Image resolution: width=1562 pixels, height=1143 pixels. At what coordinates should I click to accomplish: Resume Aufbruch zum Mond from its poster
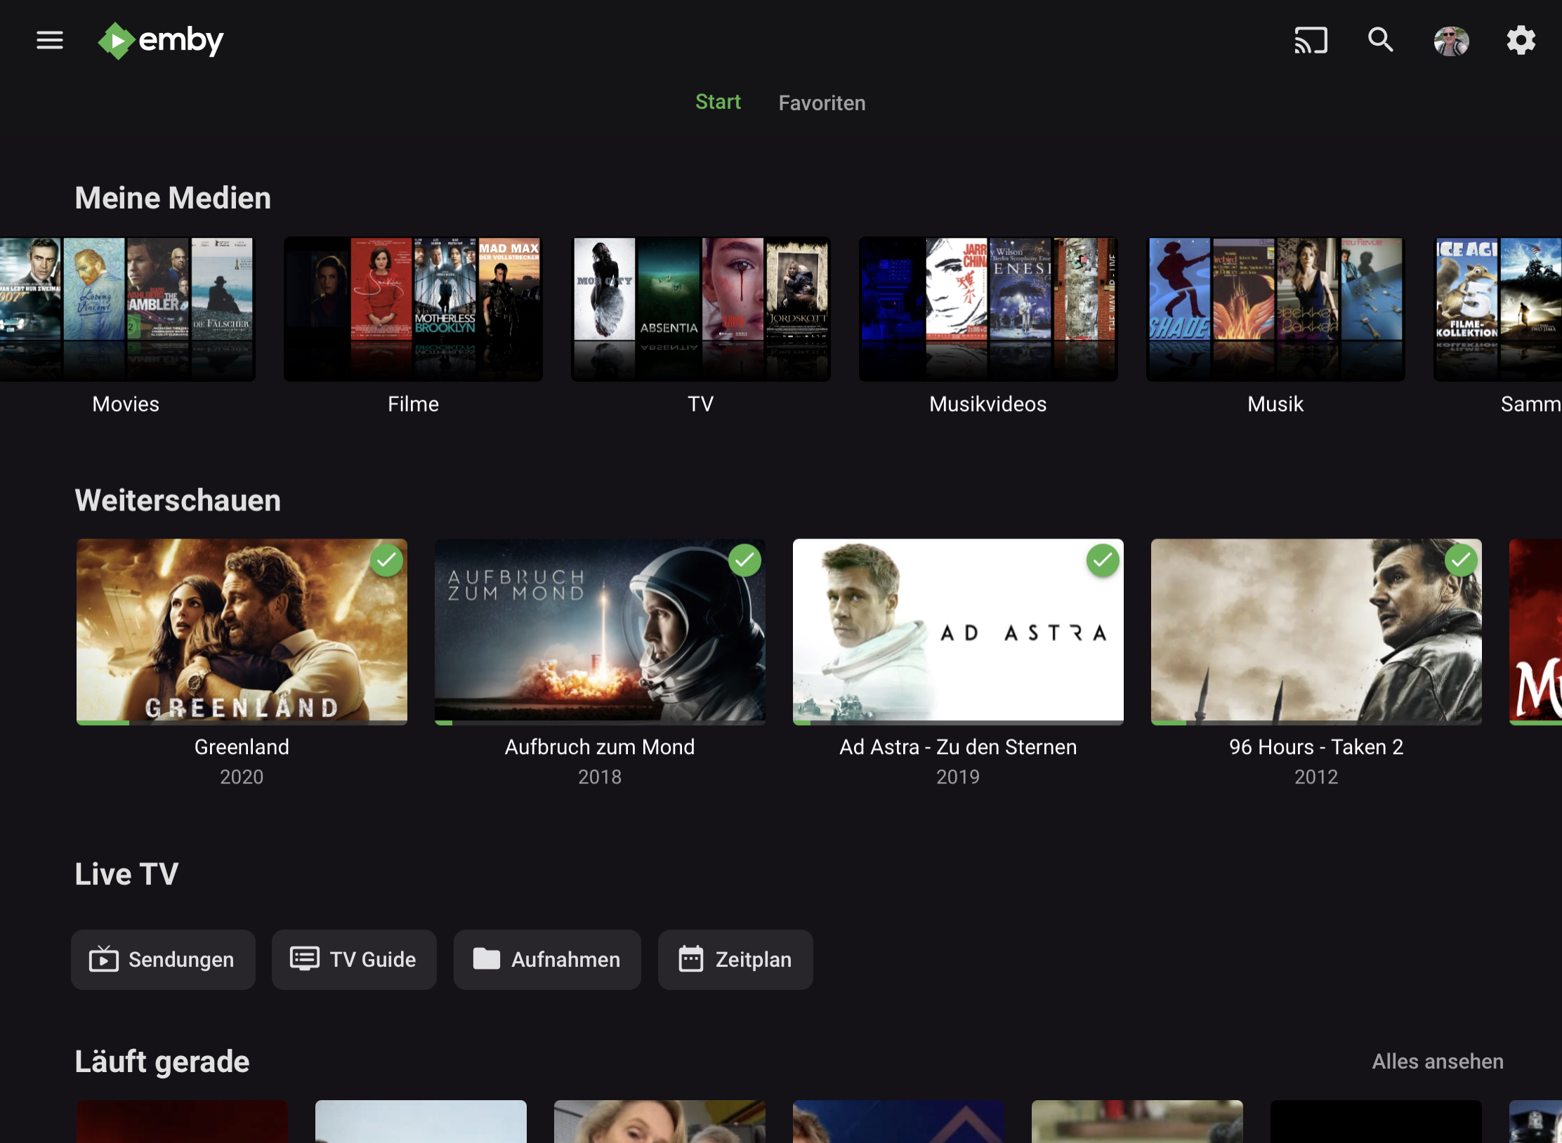coord(600,631)
